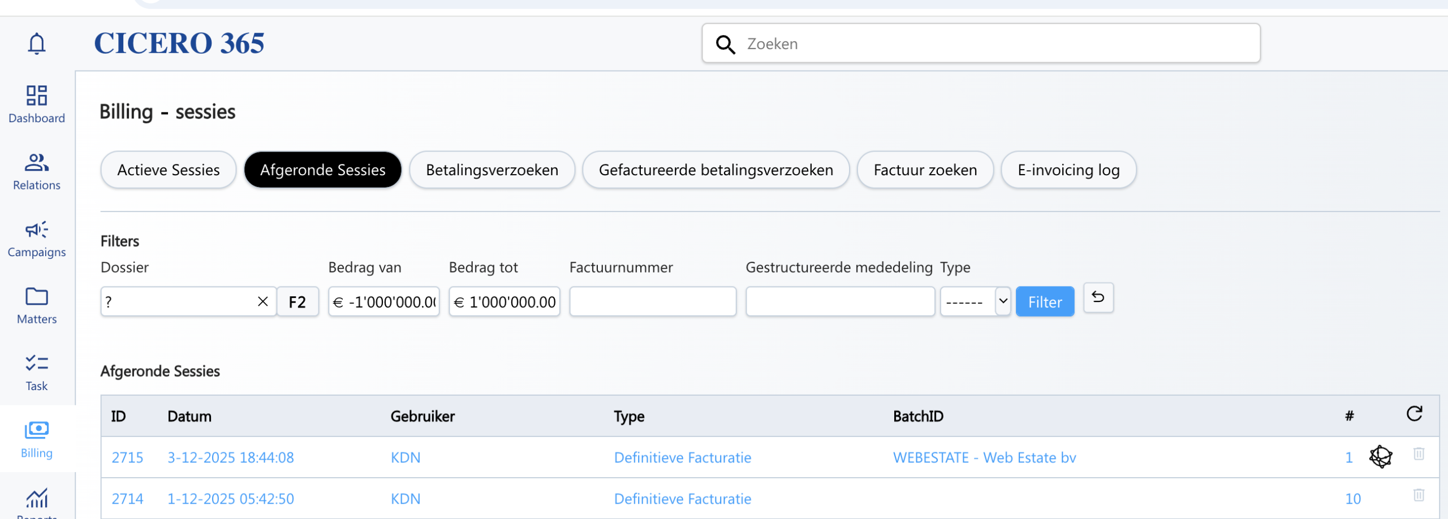
Task: Open the WEBESTATE - Web Estate bv link
Action: (984, 457)
